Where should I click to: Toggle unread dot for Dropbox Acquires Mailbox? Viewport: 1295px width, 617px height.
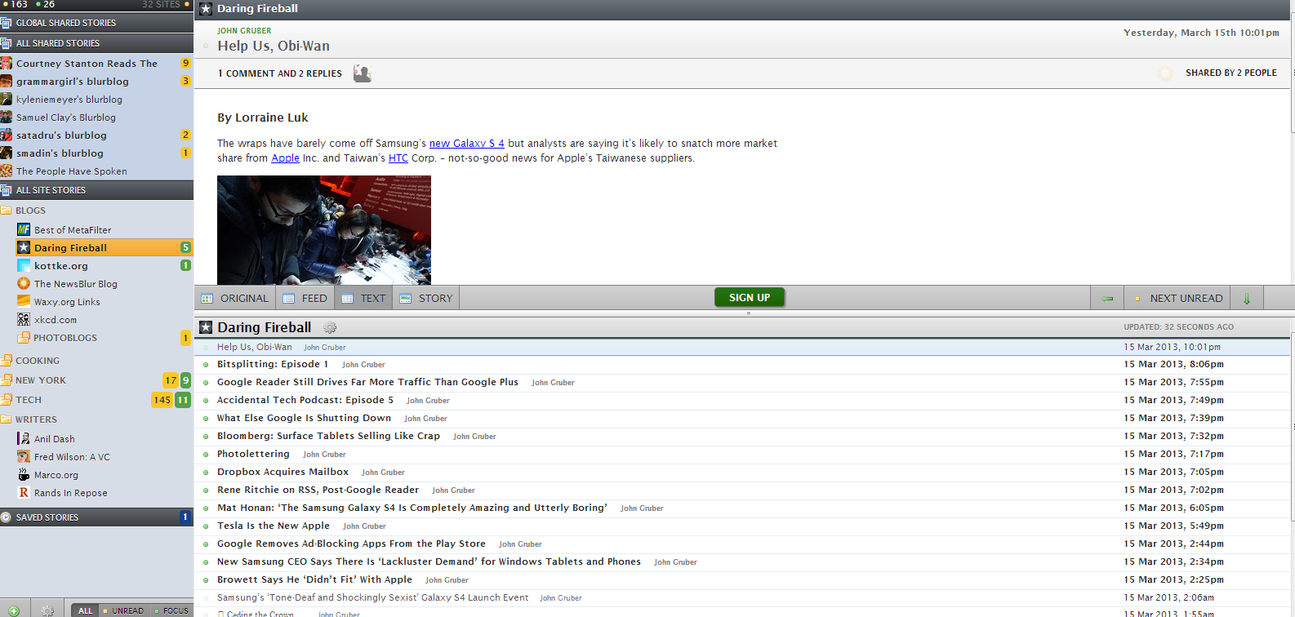[206, 473]
